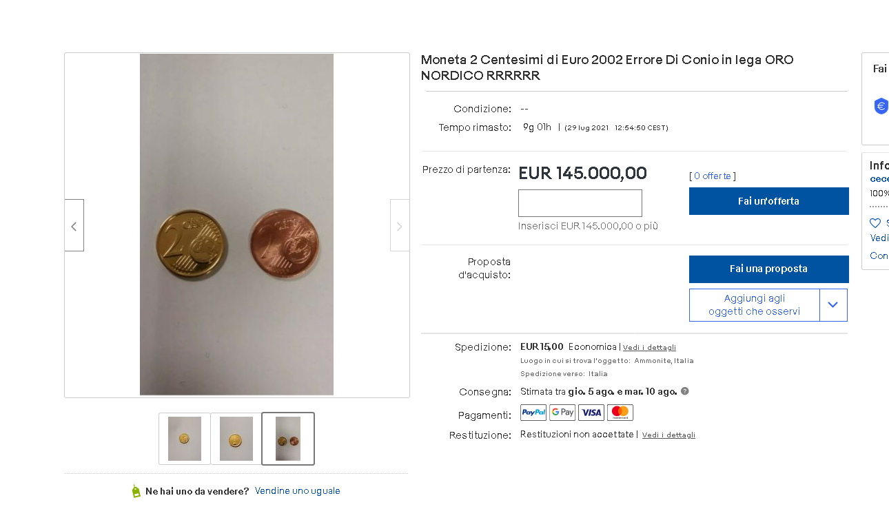Open the "Vendine uno uguale" link
The image size is (889, 509).
point(298,491)
